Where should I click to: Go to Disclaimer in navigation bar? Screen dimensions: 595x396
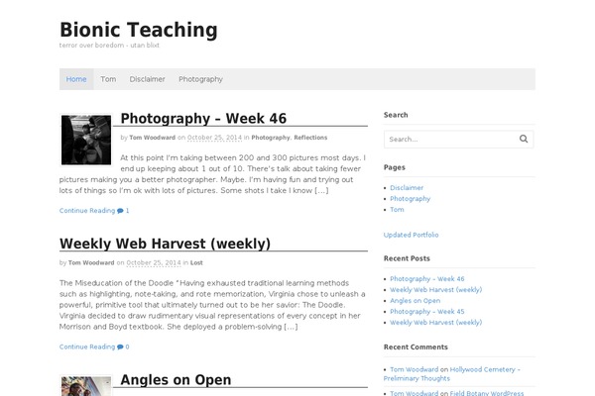click(147, 79)
